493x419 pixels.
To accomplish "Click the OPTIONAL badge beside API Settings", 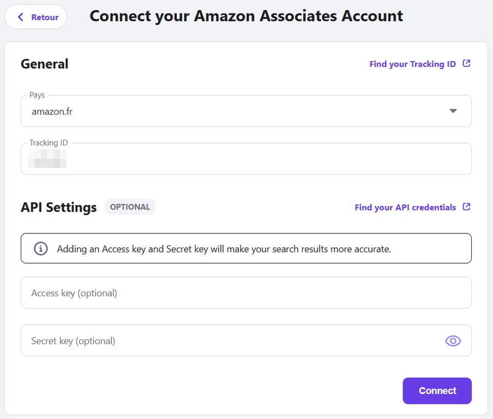I will tap(130, 207).
